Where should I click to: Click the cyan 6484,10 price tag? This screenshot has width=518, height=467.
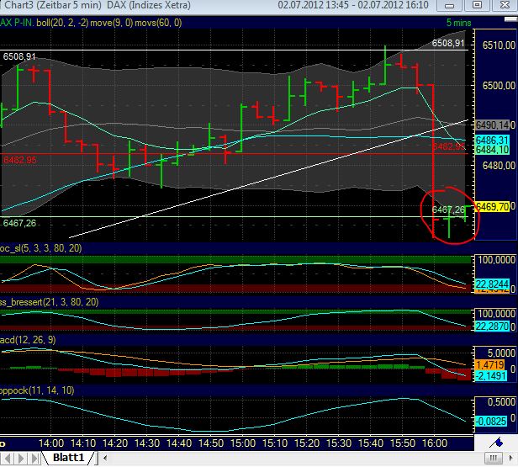point(492,150)
